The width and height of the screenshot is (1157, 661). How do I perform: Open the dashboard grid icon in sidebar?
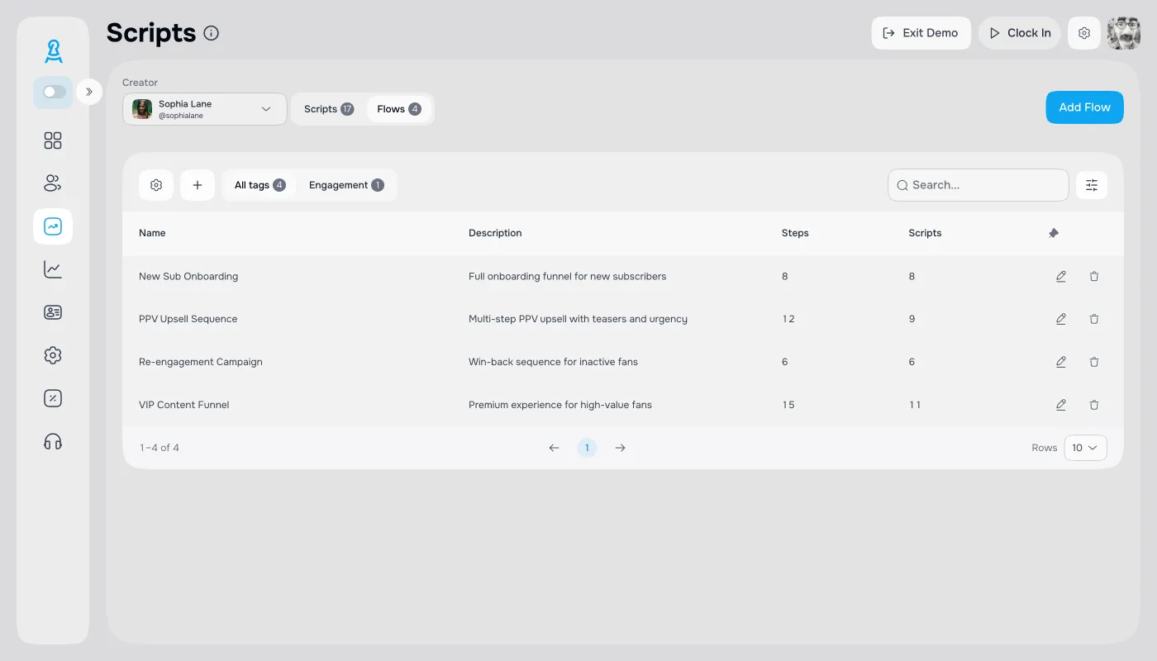pos(53,140)
